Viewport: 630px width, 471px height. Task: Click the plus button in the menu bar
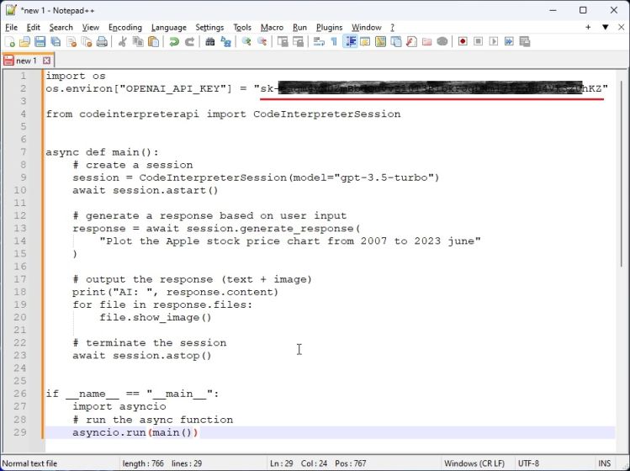(588, 27)
